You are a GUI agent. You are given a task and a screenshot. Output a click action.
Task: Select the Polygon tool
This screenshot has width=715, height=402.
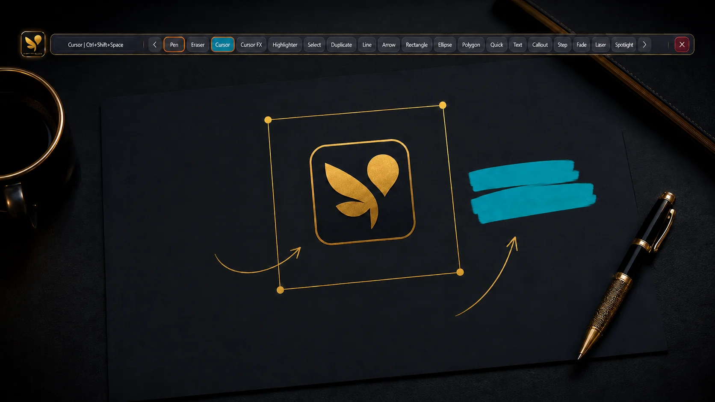pyautogui.click(x=471, y=44)
